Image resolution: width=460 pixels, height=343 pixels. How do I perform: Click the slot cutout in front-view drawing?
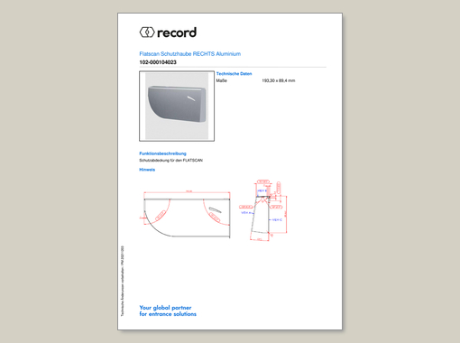point(215,209)
